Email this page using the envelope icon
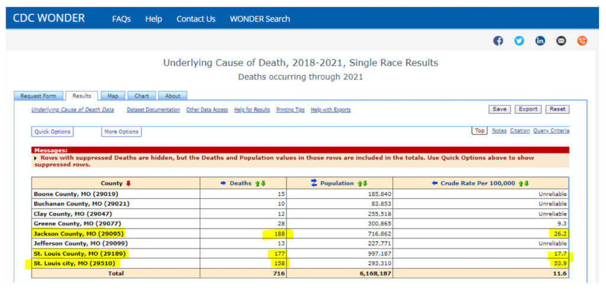Viewport: 606px width, 302px height. point(561,41)
